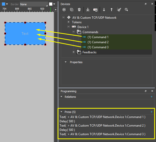Collapse the Device 1 tree node
Screen dimensions: 156x142
tap(68, 27)
